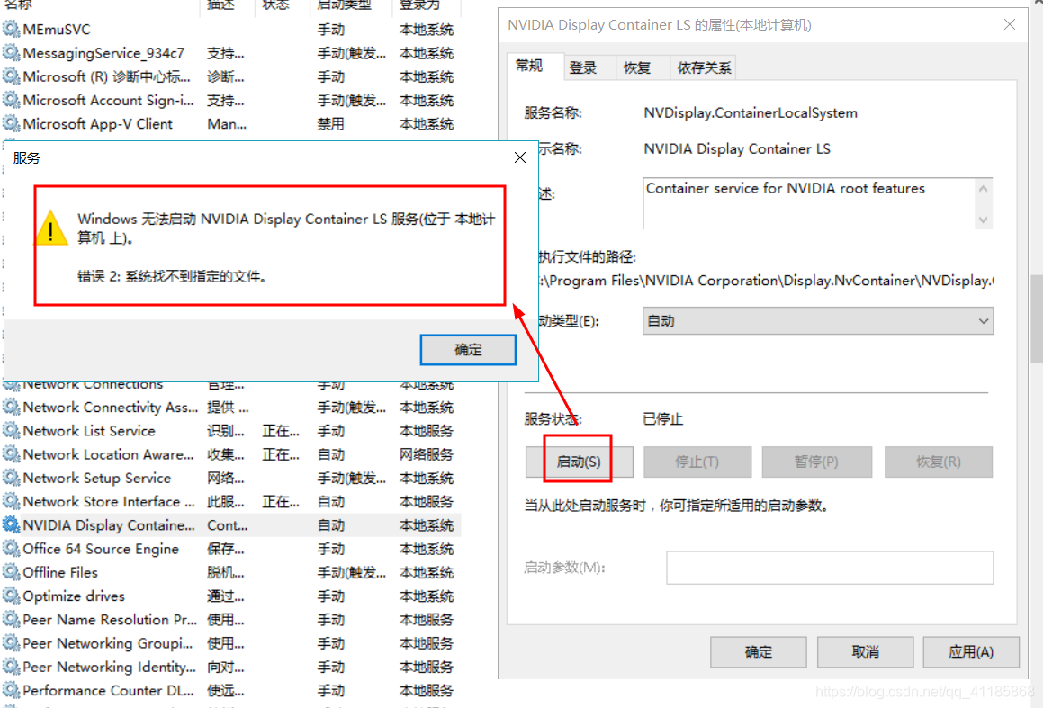Image resolution: width=1043 pixels, height=708 pixels.
Task: Select the Optimize drives service name
Action: click(74, 596)
